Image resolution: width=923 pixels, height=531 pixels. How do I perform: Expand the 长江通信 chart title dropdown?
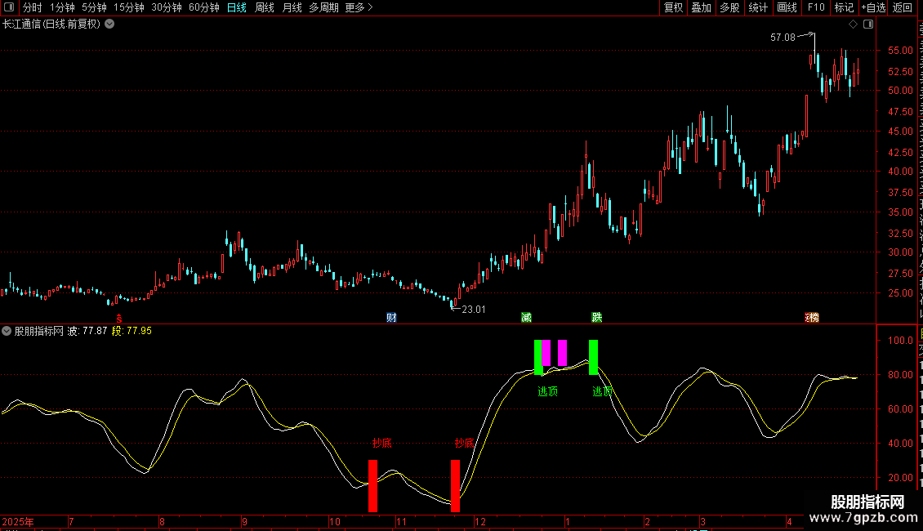pos(109,25)
